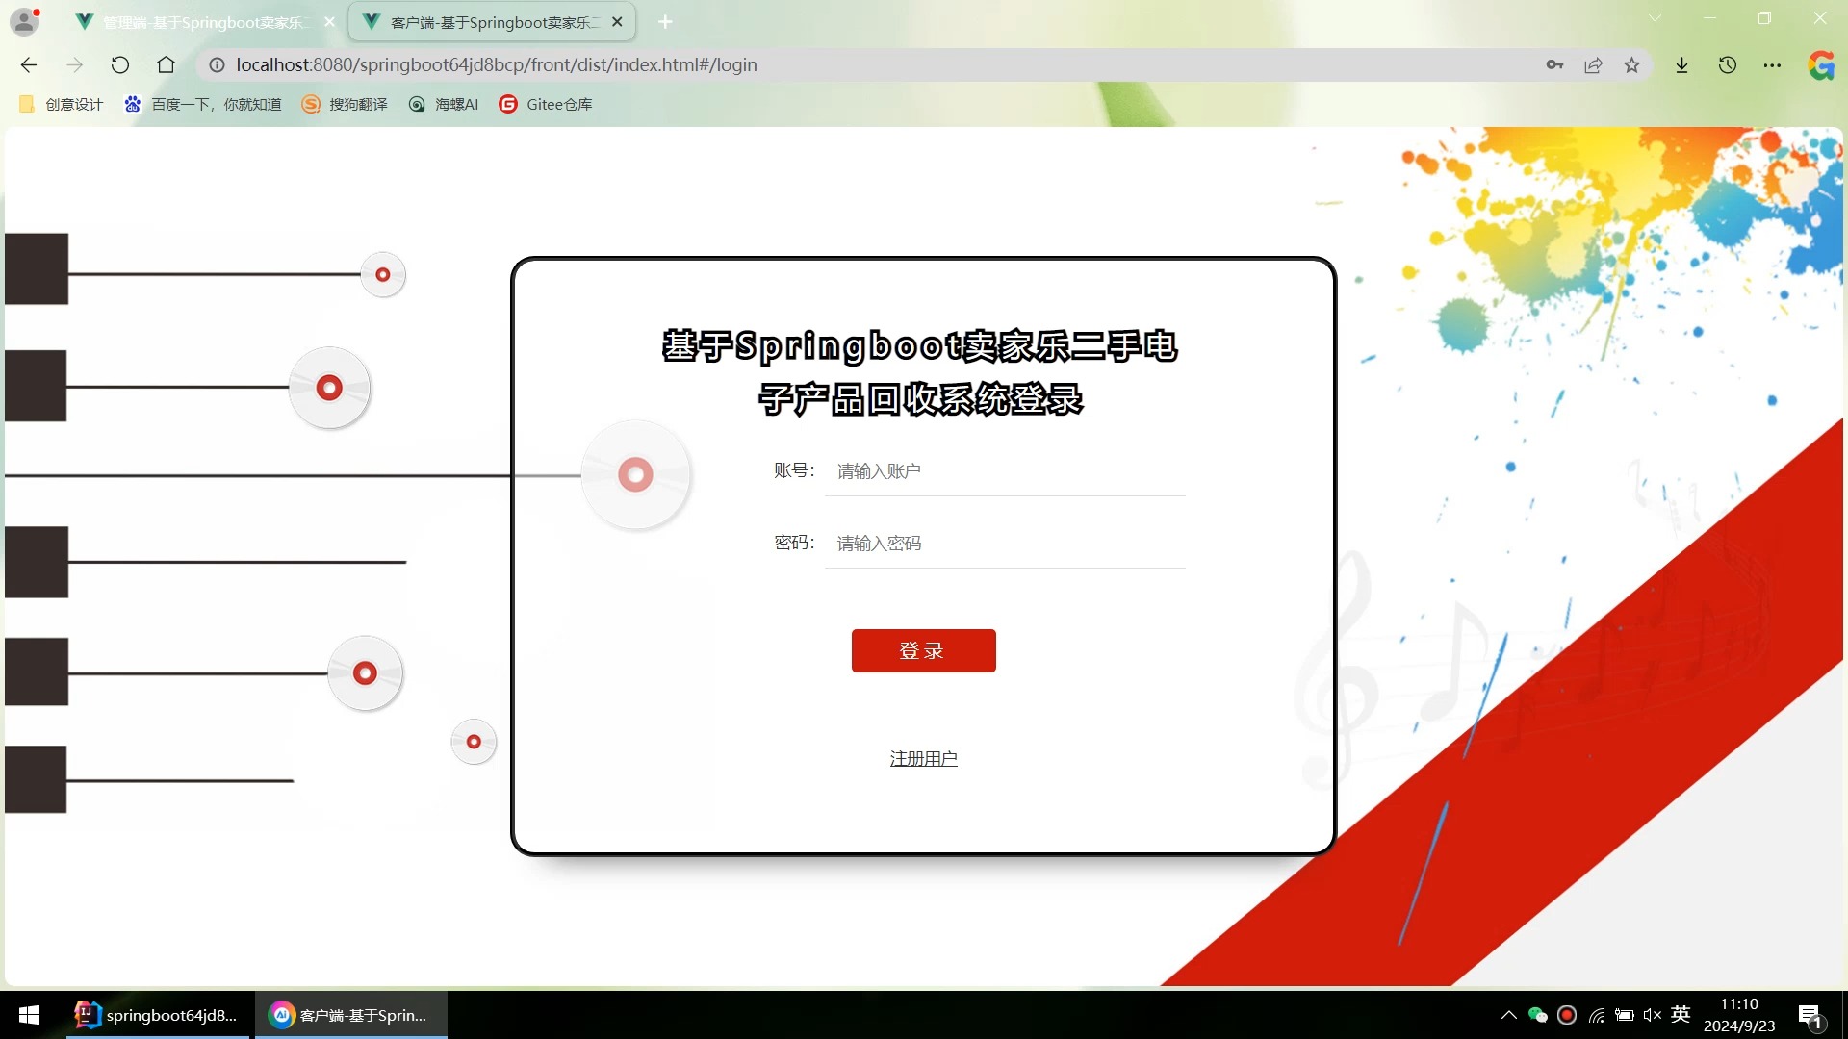
Task: Open the 注册用户 register link
Action: point(923,759)
